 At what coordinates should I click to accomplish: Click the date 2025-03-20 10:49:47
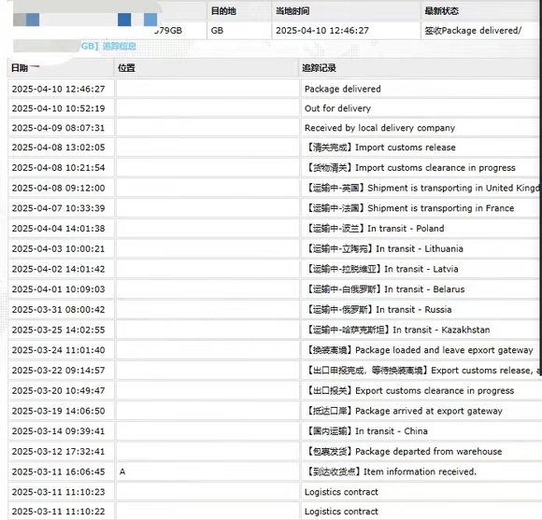[x=58, y=390]
